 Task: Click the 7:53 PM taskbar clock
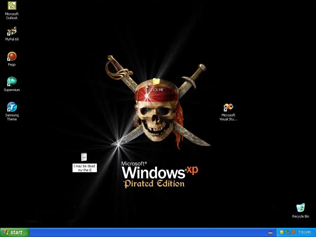point(305,232)
